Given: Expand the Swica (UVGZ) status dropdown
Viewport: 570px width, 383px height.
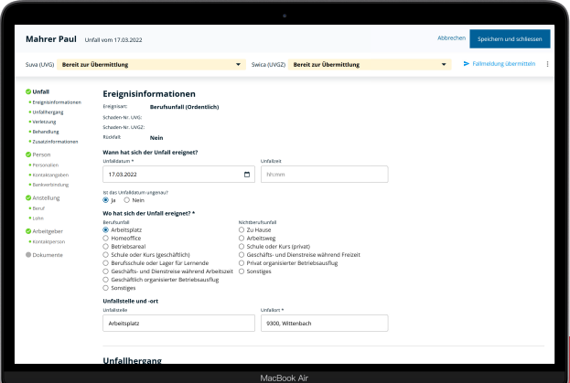Looking at the screenshot, I should [444, 64].
